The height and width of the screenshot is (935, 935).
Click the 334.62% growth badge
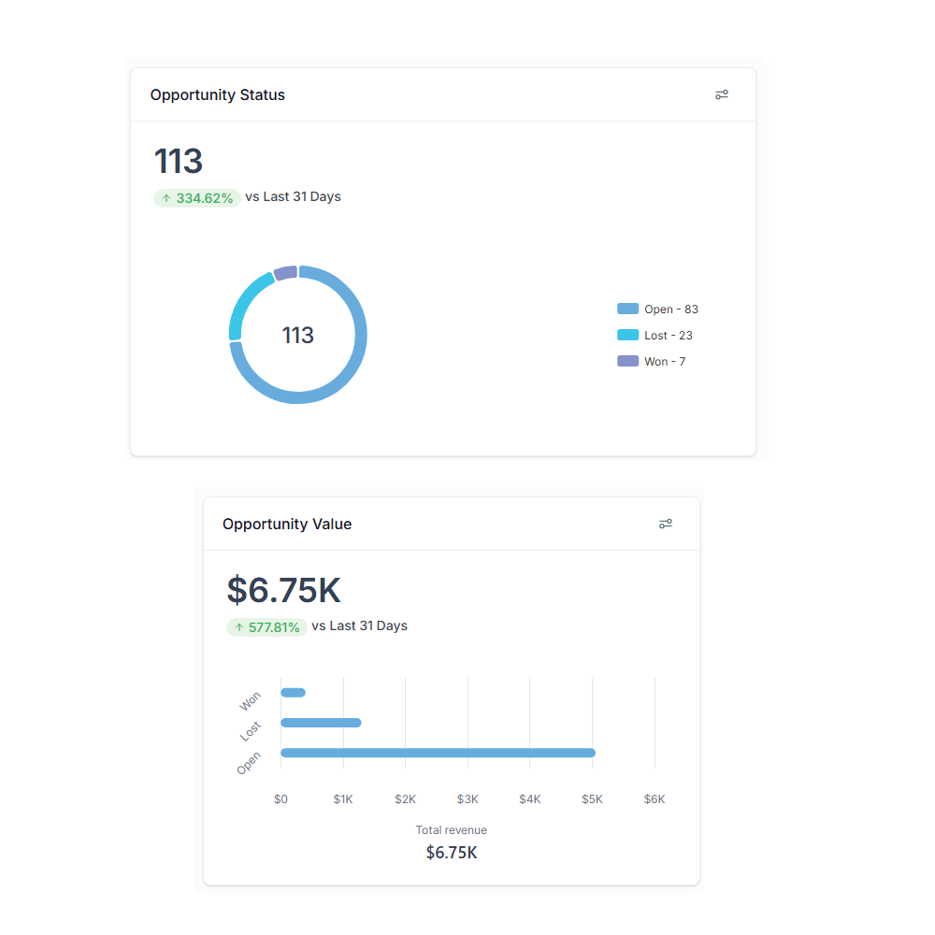[x=197, y=198]
